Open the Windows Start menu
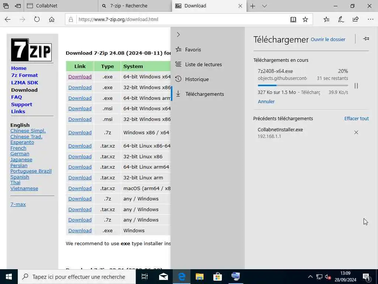 pyautogui.click(x=9, y=277)
